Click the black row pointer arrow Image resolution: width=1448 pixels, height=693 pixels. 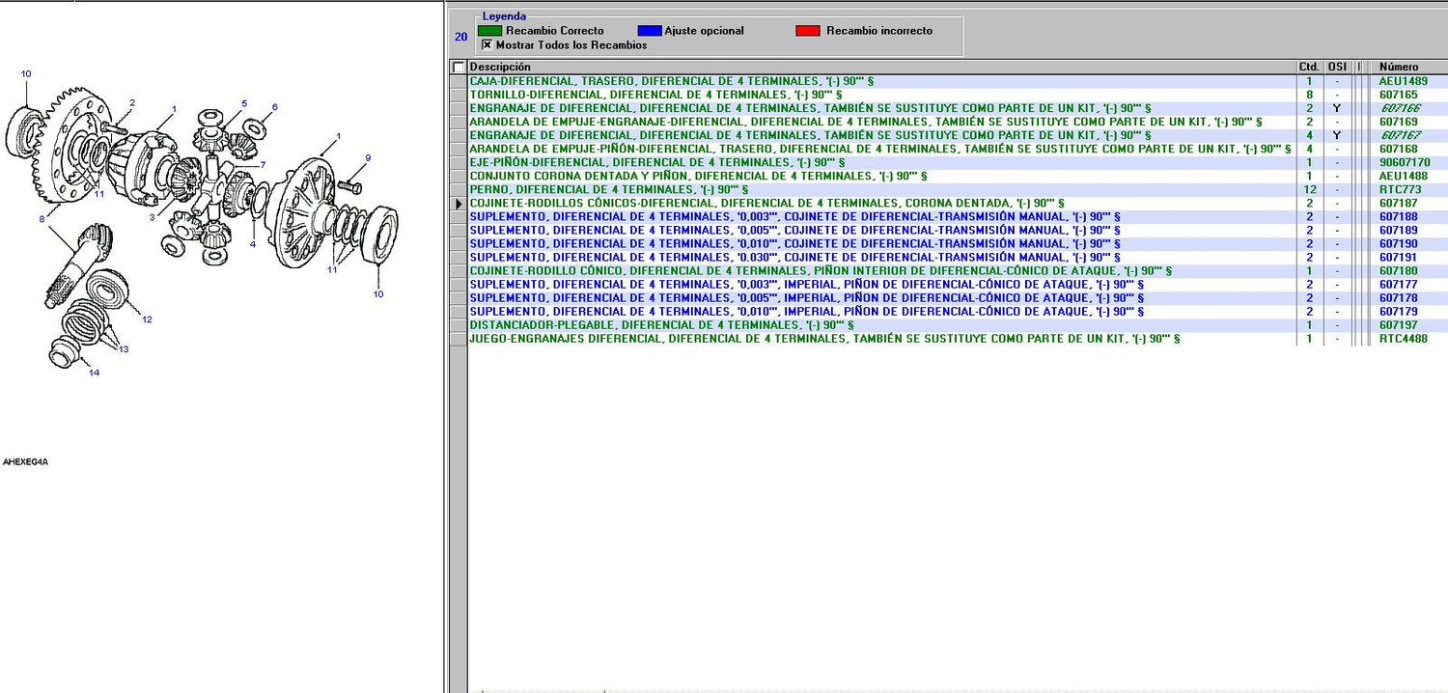[459, 204]
